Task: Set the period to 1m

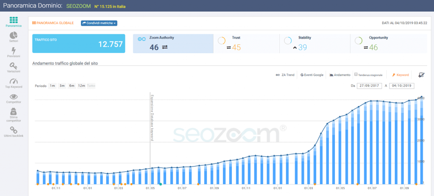Action: point(52,86)
